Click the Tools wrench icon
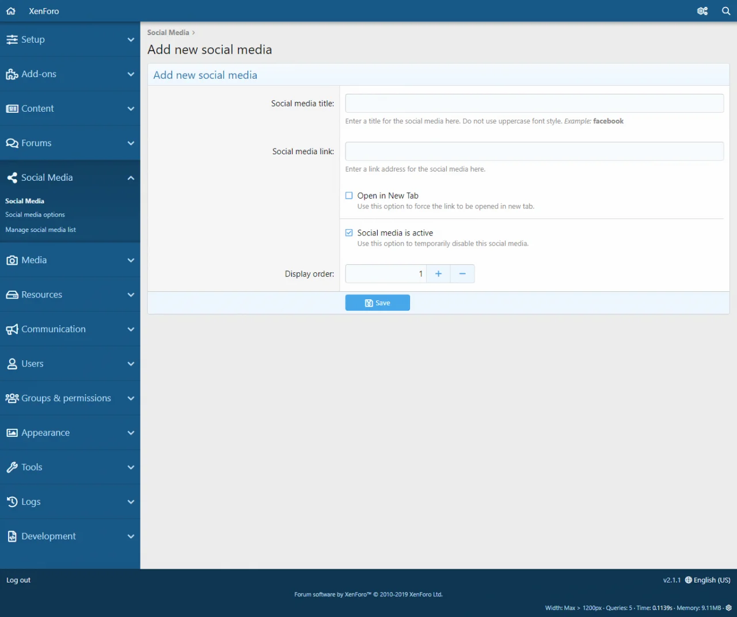The width and height of the screenshot is (737, 617). tap(12, 467)
